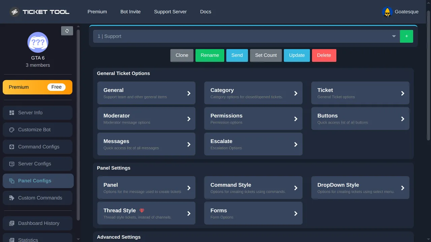The width and height of the screenshot is (431, 242).
Task: Open the DropDown Style card
Action: [360, 188]
